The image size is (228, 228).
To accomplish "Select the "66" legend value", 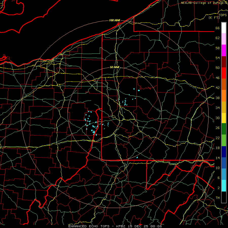I will pyautogui.click(x=218, y=28).
